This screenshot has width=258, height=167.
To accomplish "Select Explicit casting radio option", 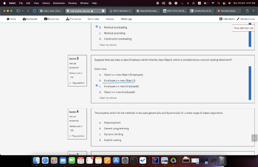I will [97, 139].
